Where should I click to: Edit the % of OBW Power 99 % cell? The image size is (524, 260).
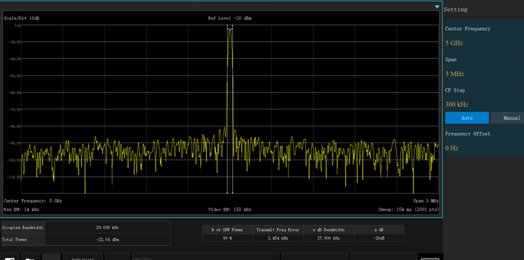coord(227,238)
